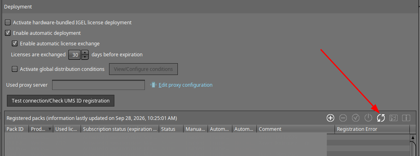Click View/Configure conditions button

(x=143, y=69)
